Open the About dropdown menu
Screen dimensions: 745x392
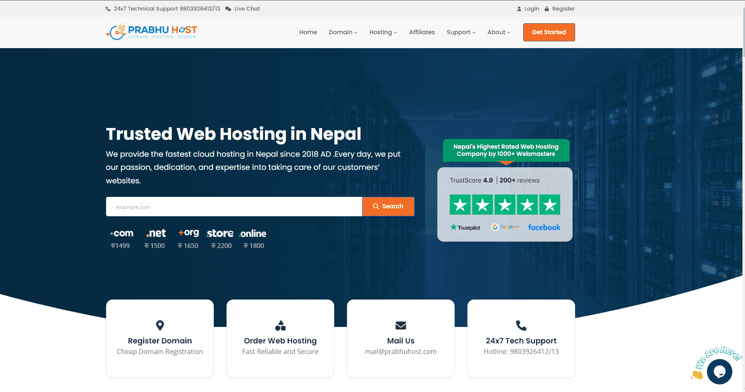click(x=499, y=32)
